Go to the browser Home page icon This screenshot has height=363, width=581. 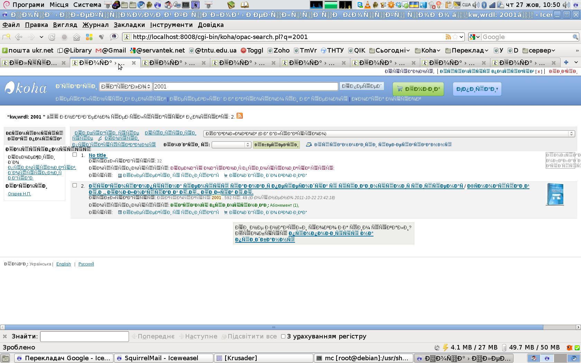point(76,37)
